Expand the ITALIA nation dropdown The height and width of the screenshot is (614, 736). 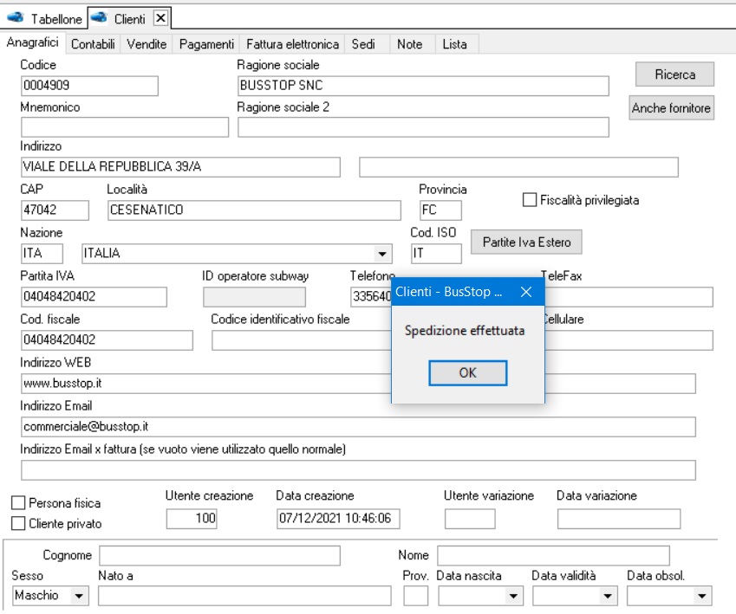coord(382,254)
